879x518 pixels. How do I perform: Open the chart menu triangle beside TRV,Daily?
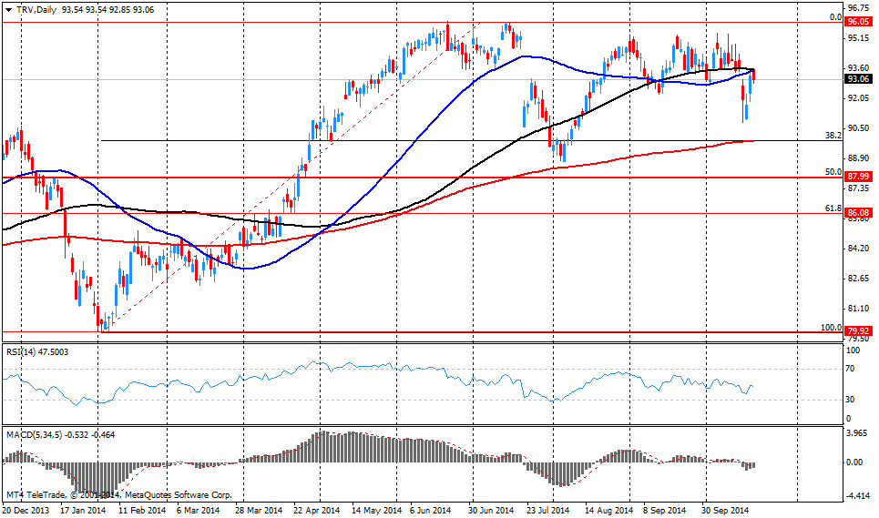(x=8, y=10)
